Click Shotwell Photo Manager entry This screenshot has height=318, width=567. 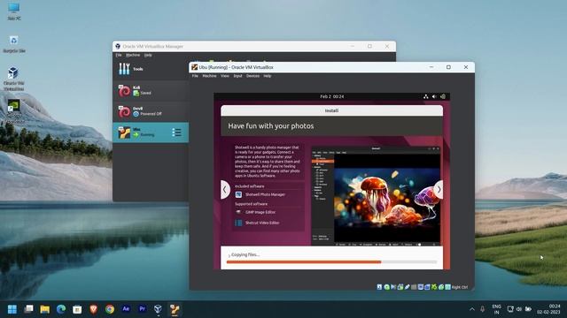260,194
